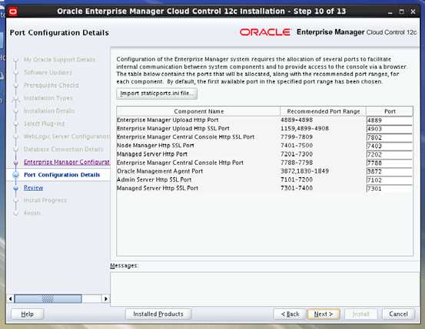Maximize the installer window
Image resolution: width=425 pixels, height=329 pixels.
pyautogui.click(x=401, y=12)
